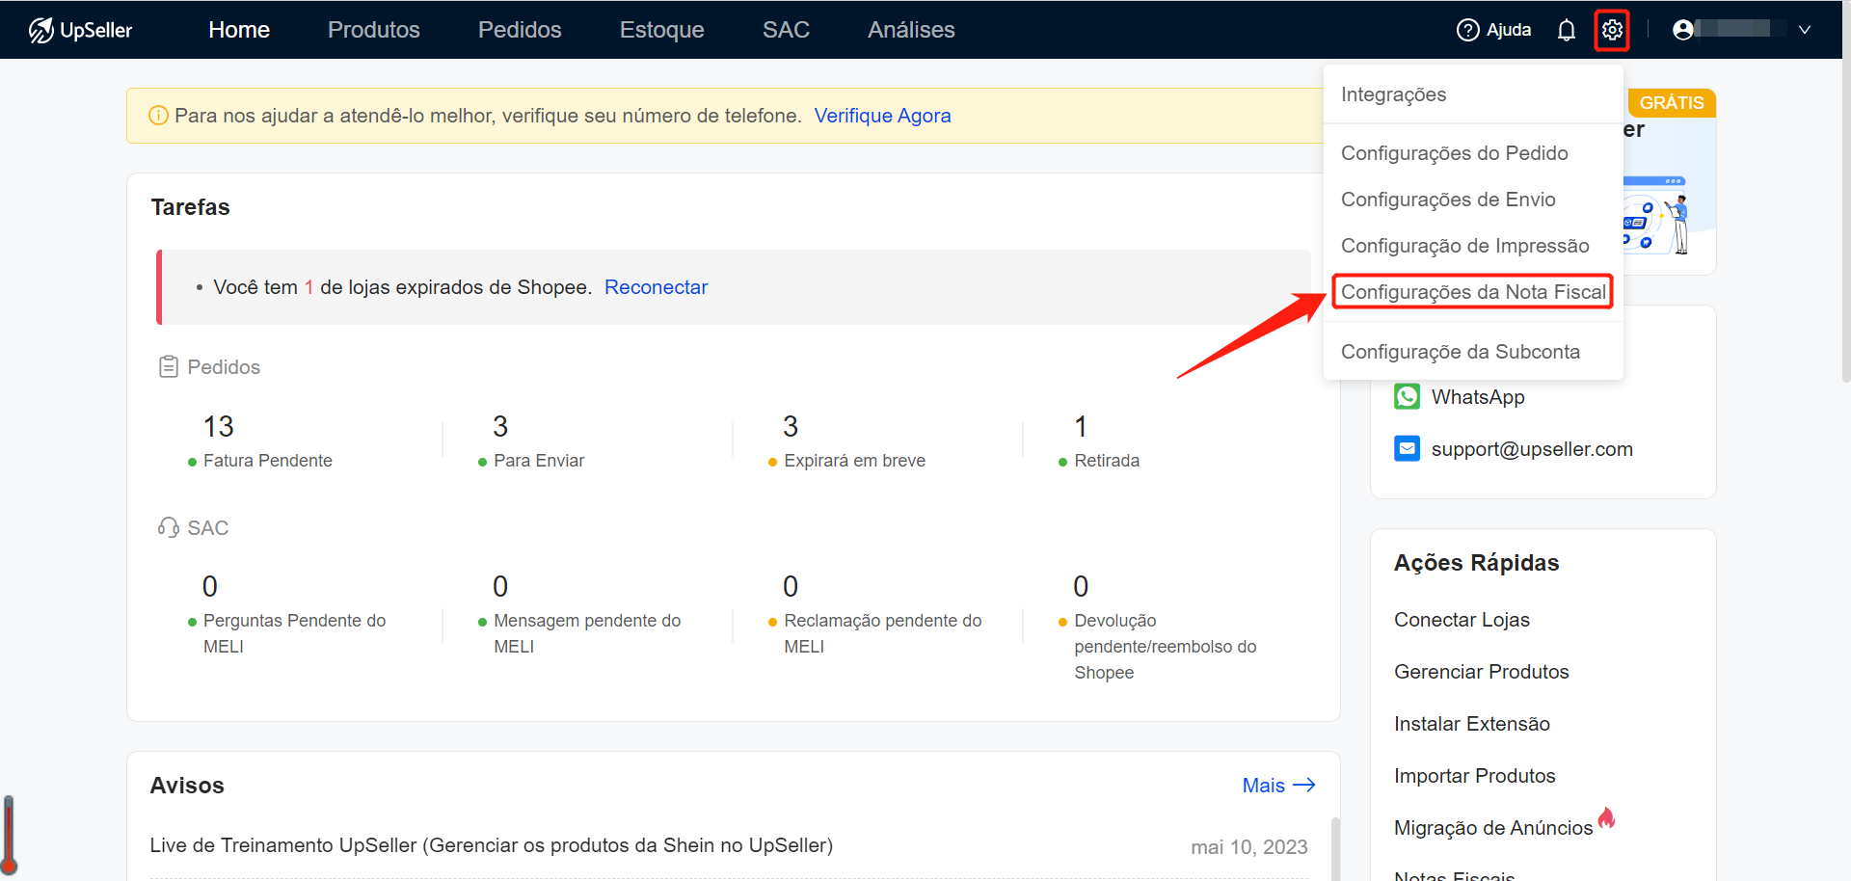1851x881 pixels.
Task: Open the Live de Treinamento UpSeller notice
Action: pyautogui.click(x=492, y=845)
